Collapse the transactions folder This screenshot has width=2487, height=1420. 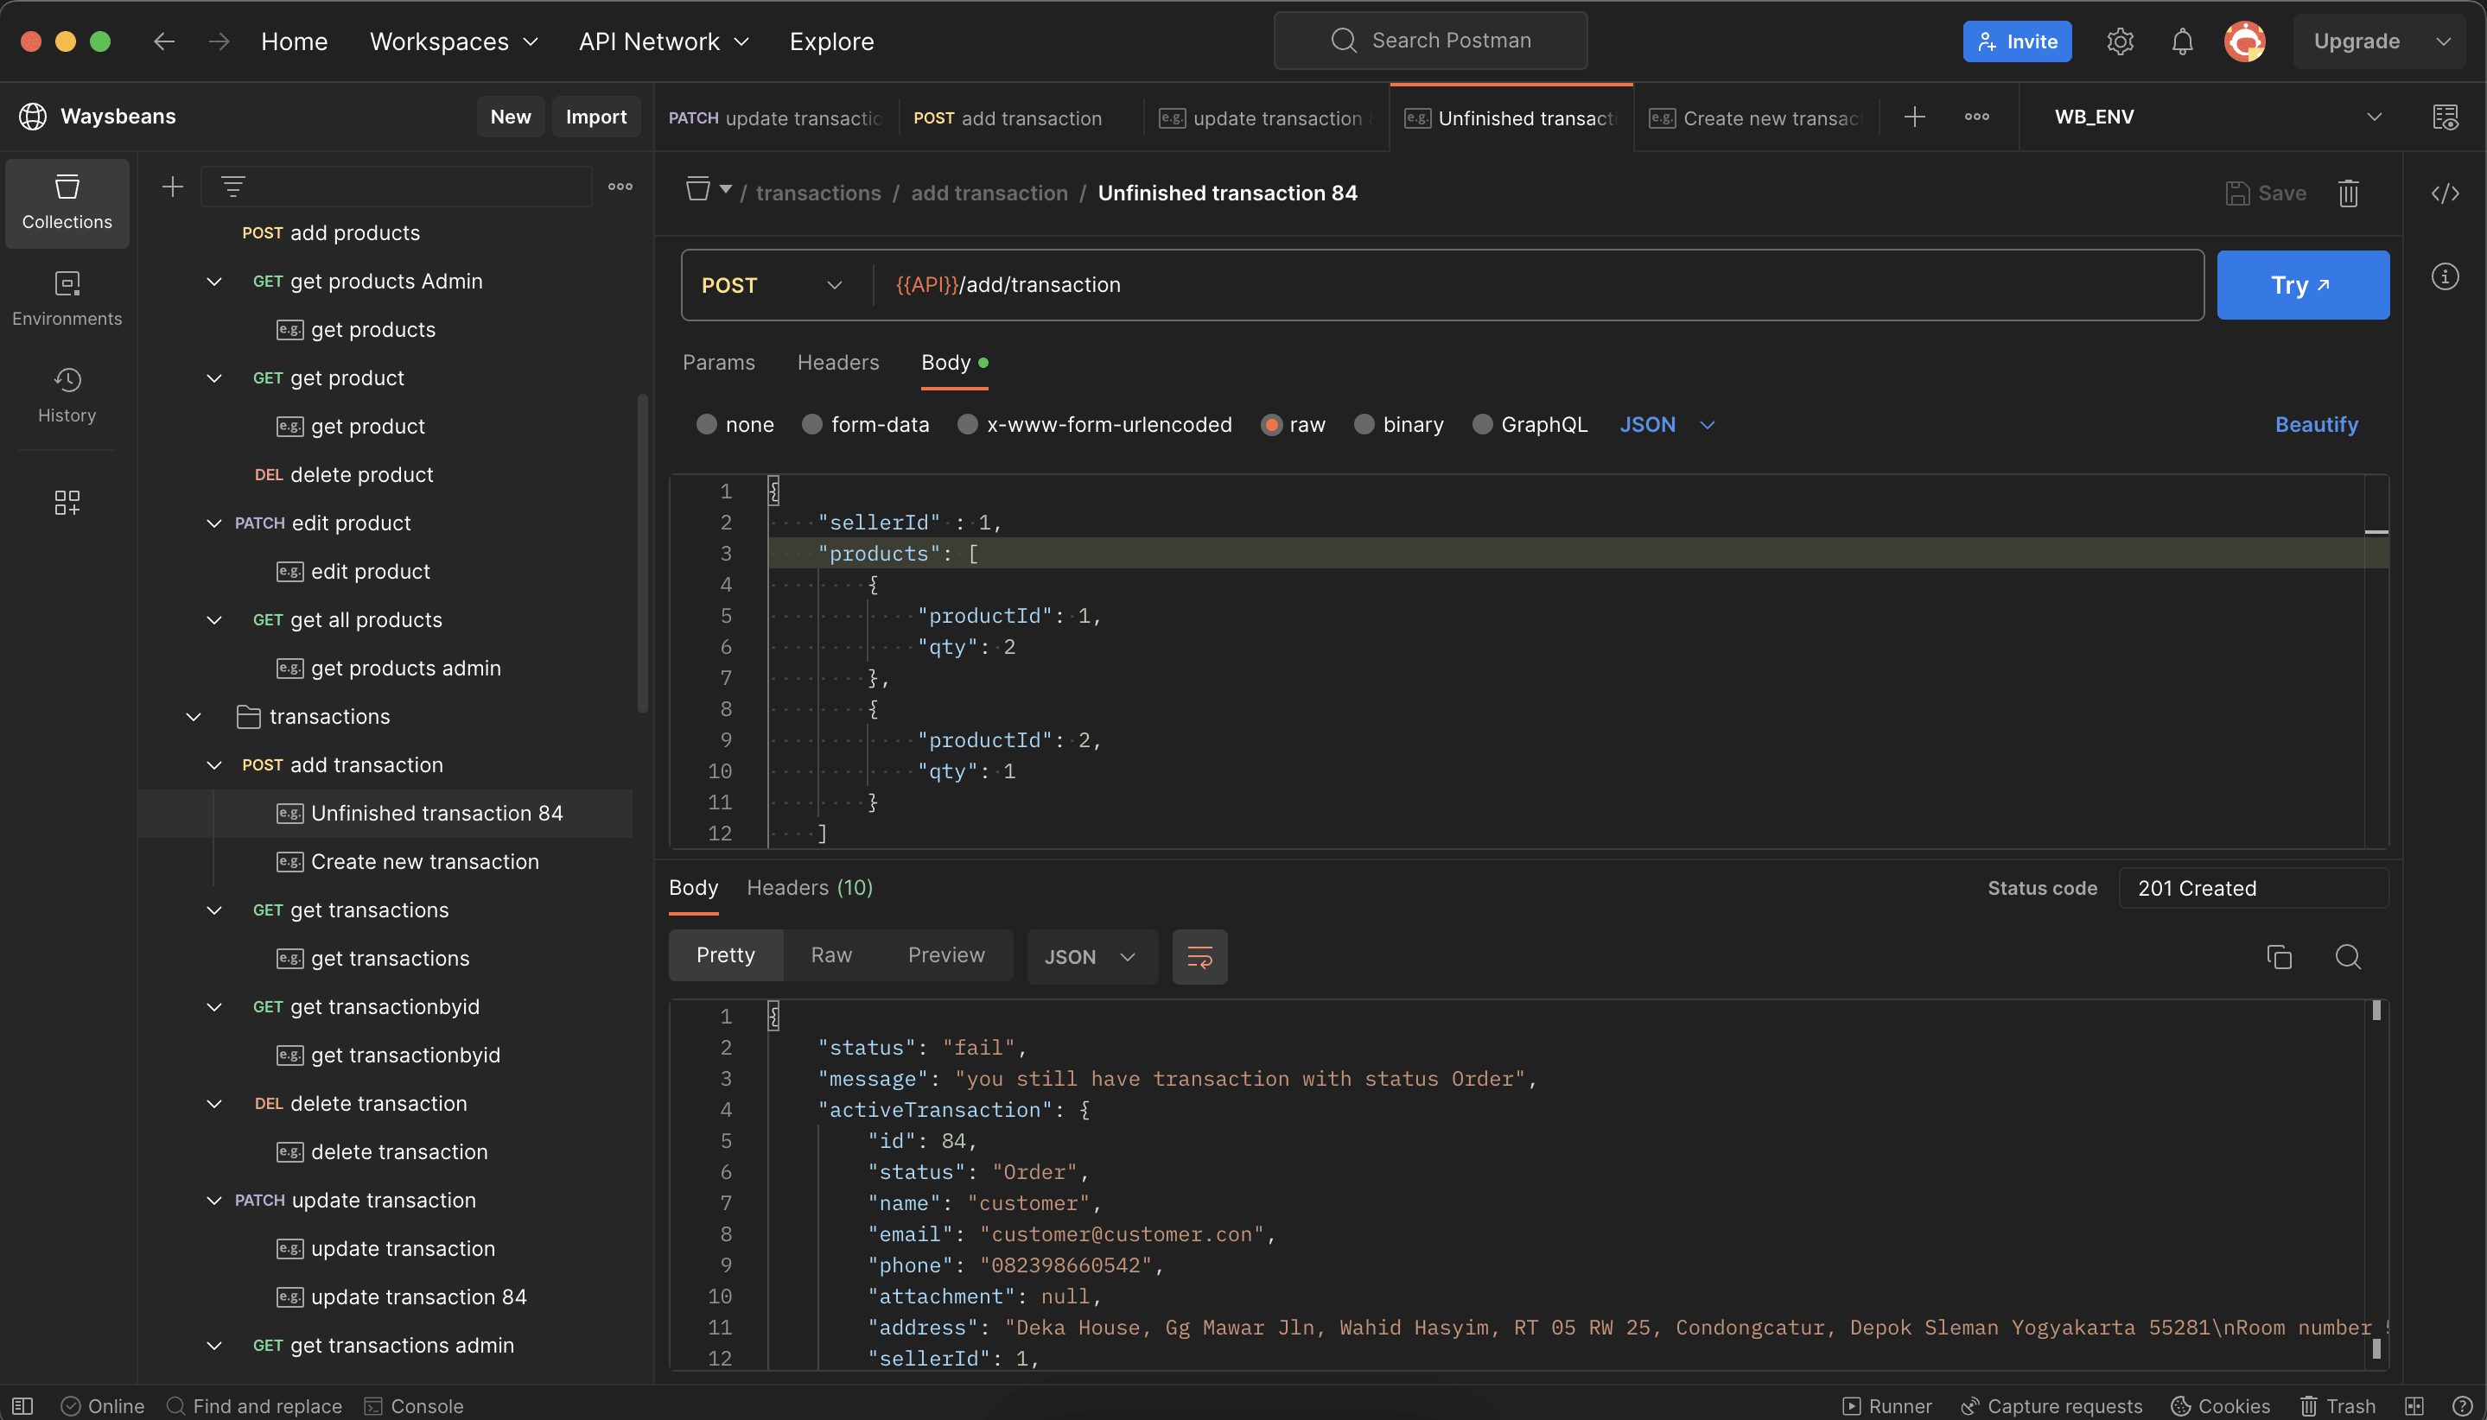click(x=194, y=717)
